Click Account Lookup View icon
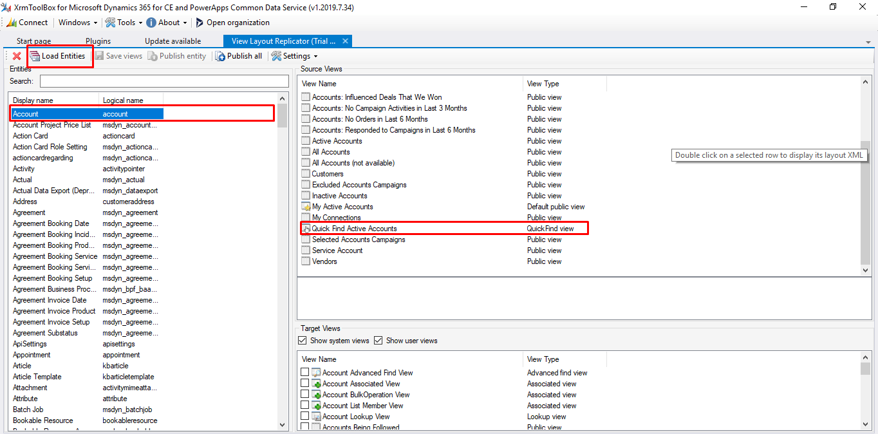The image size is (878, 434). [x=316, y=417]
